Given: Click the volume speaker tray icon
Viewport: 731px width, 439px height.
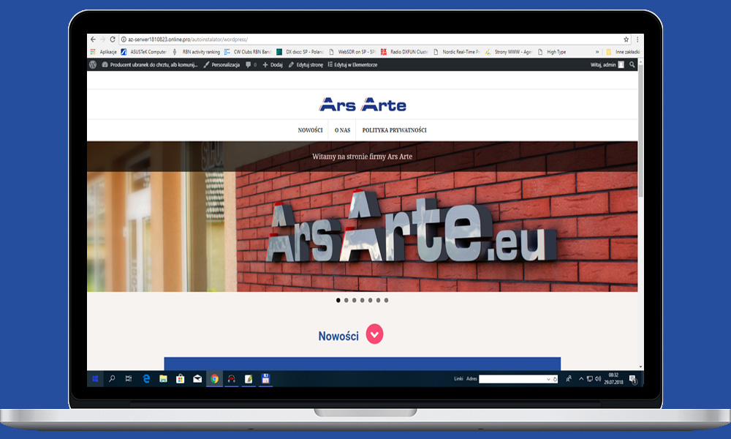Looking at the screenshot, I should point(598,379).
